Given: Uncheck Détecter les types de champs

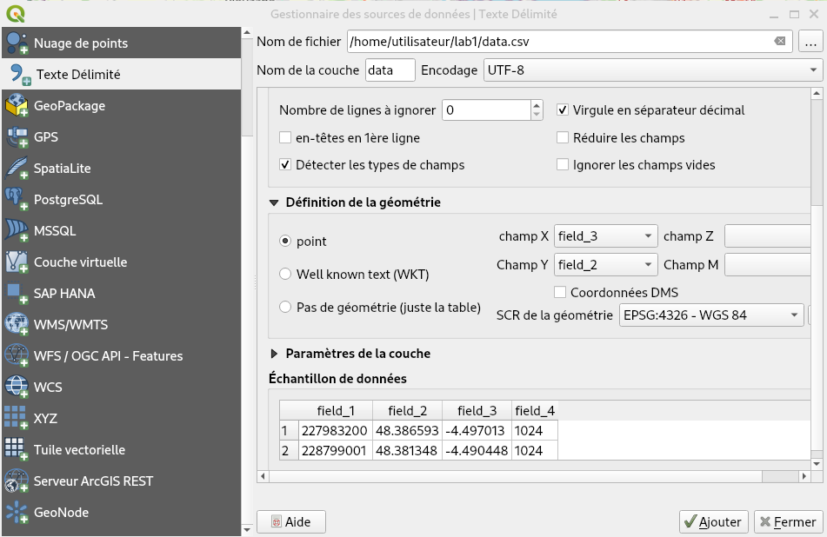Looking at the screenshot, I should tap(285, 165).
